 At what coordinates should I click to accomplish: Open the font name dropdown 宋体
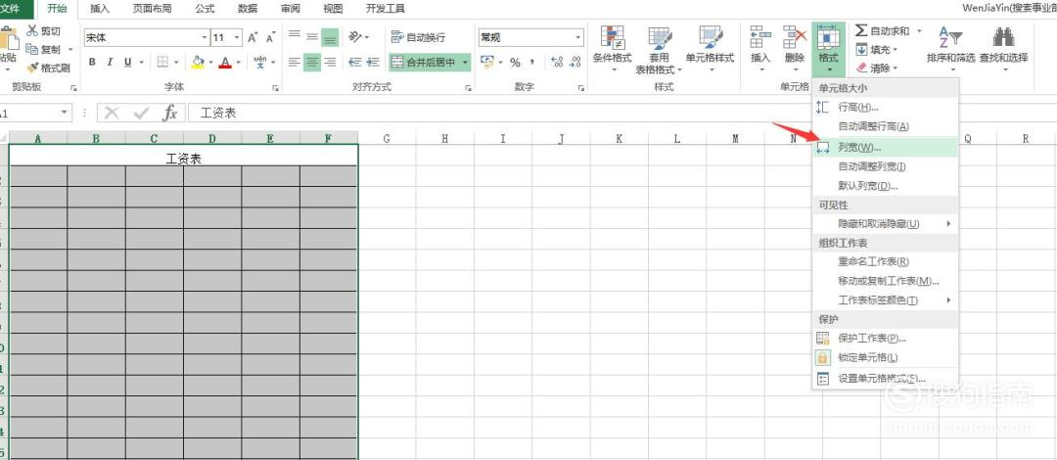click(x=205, y=38)
